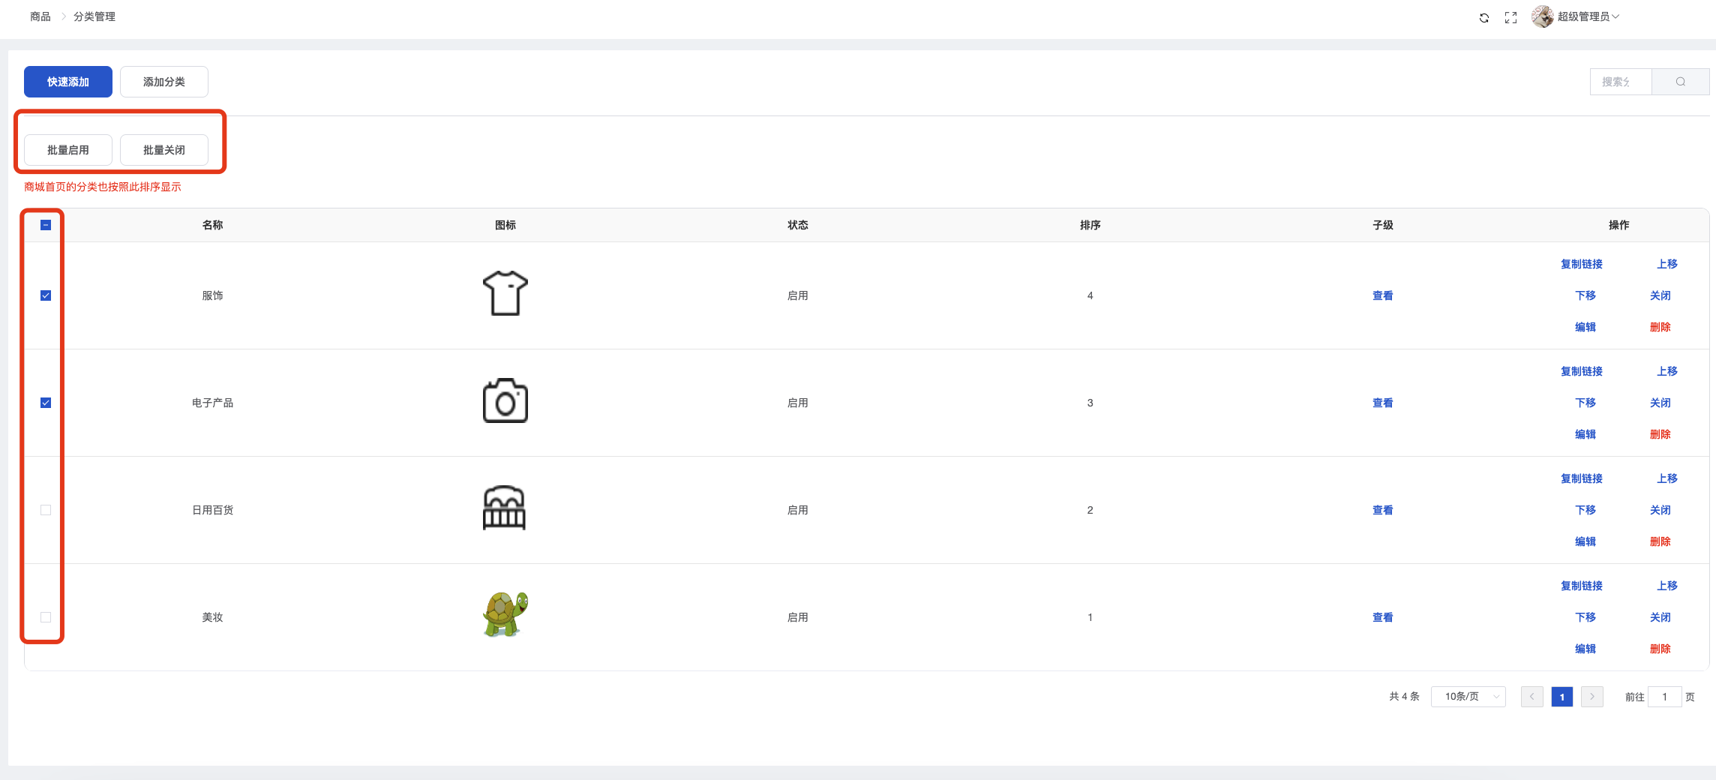Click the 服饰 t-shirt category icon
Screen dimensions: 1716x780
click(505, 293)
